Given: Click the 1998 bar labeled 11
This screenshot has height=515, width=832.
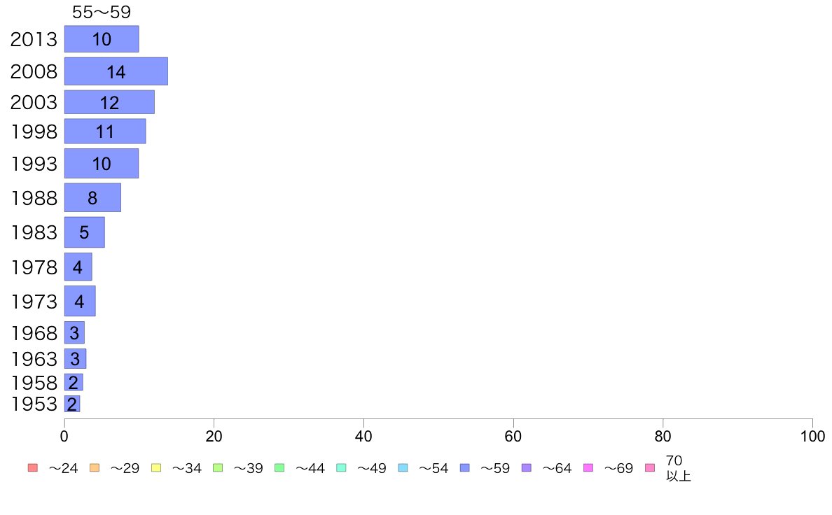Looking at the screenshot, I should tap(105, 131).
